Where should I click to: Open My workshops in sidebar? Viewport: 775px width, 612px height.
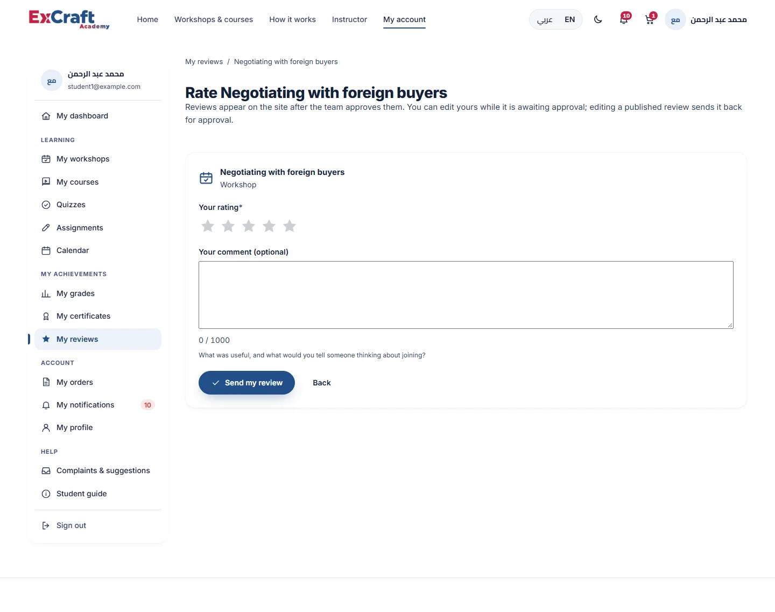98,159
